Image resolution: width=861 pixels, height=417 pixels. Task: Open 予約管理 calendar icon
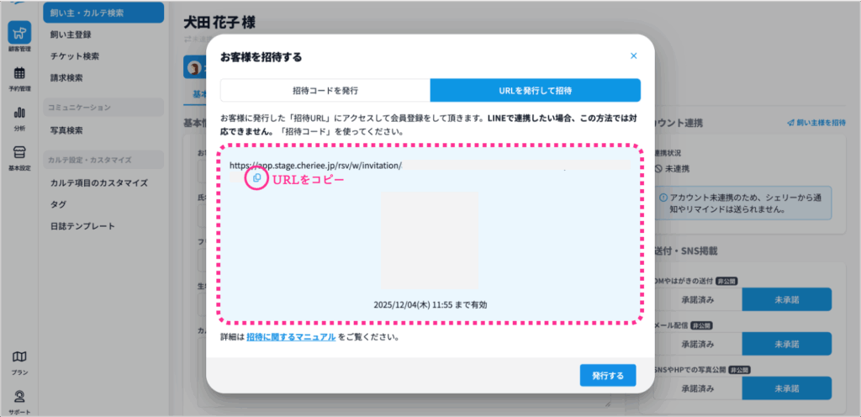click(19, 77)
